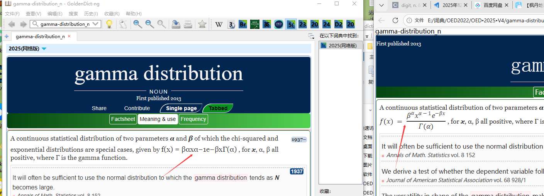
Task: Select the round OED dictionary icon
Action: [x=279, y=24]
